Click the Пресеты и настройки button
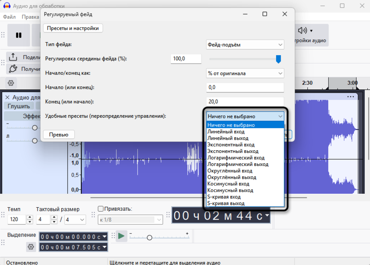Screen dimensions: 370x265 coord(73,28)
